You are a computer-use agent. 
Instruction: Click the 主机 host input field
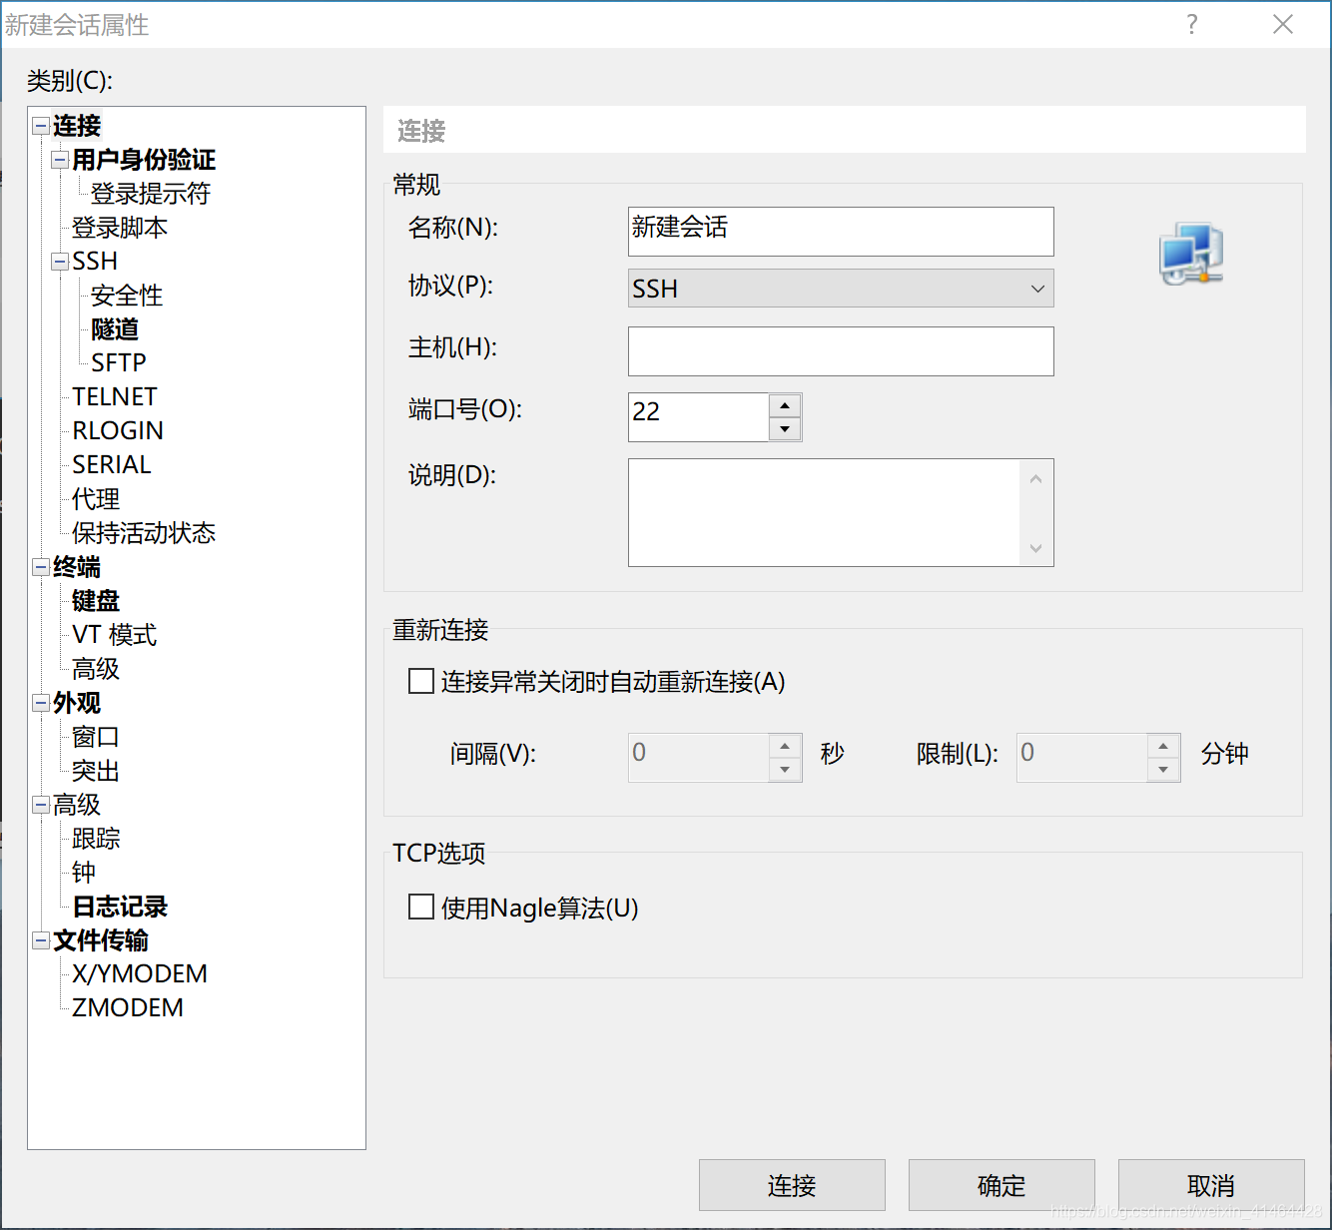pos(840,351)
